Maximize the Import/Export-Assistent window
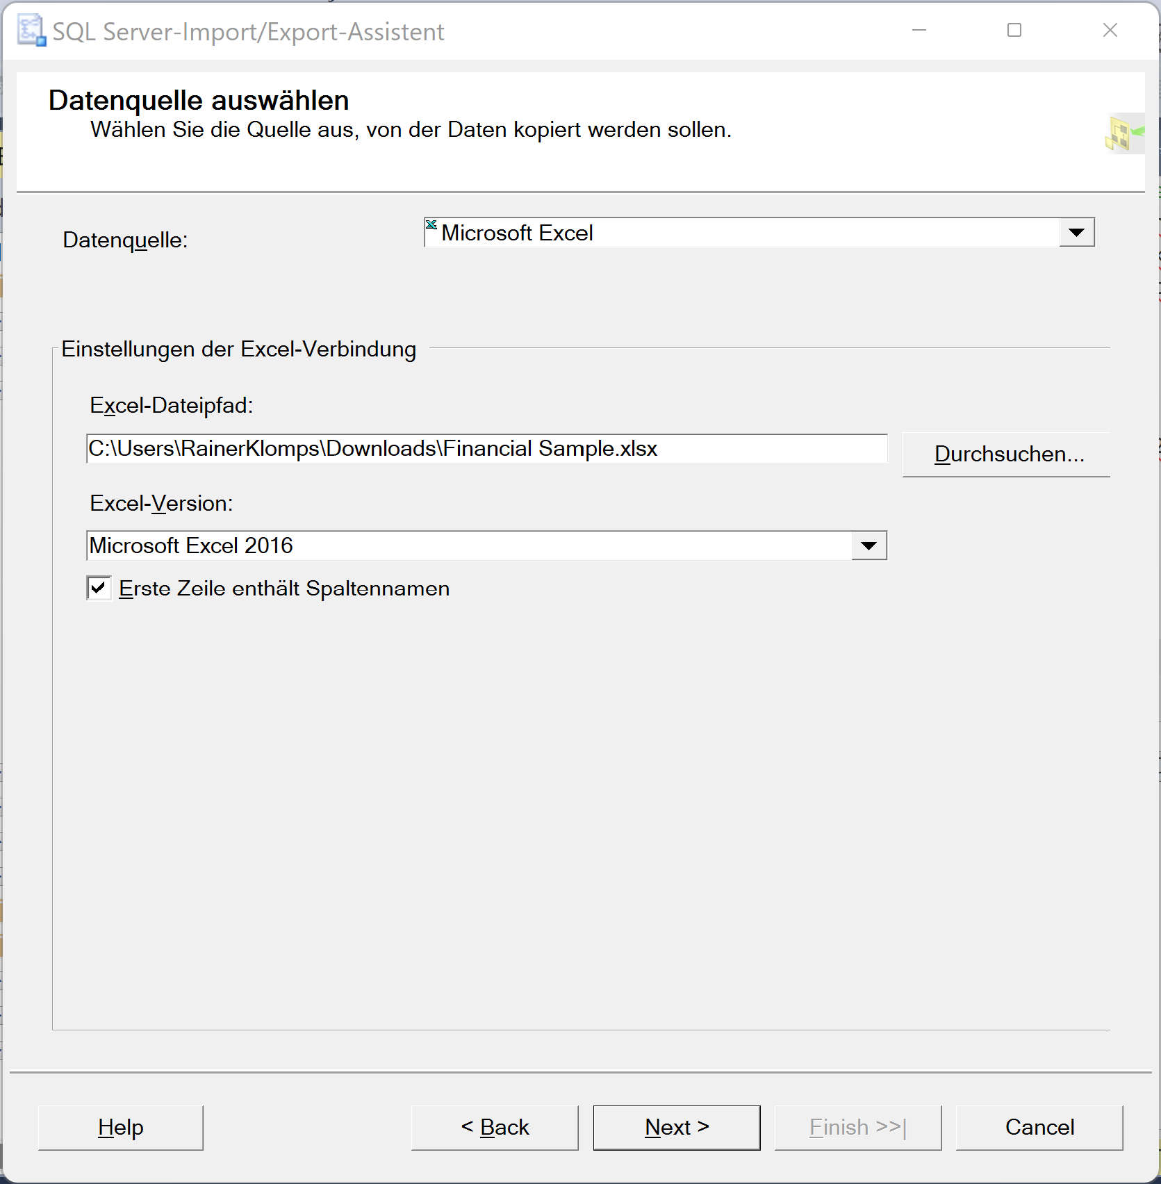 pyautogui.click(x=1014, y=31)
